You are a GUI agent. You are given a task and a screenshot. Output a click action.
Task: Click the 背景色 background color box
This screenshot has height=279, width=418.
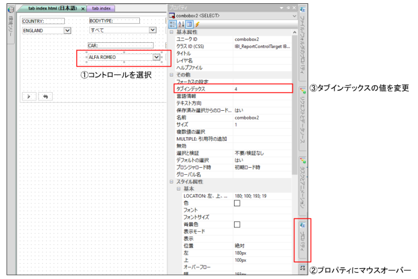tap(237, 224)
